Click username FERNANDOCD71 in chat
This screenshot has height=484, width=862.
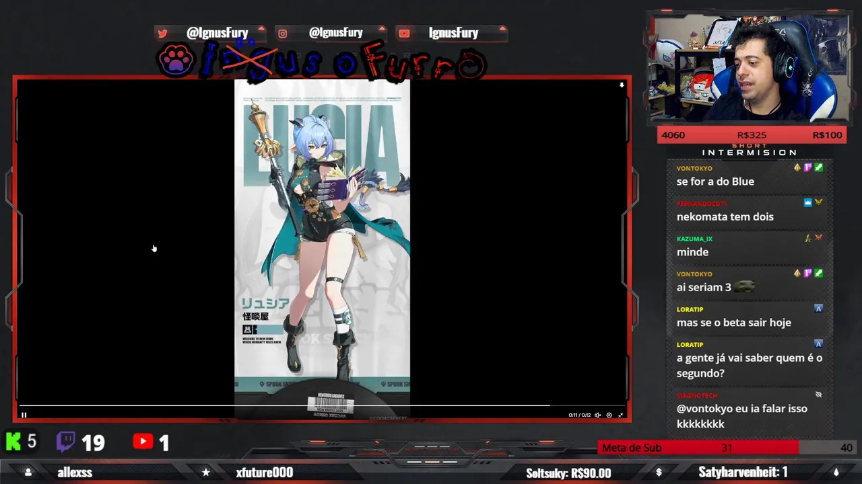[x=701, y=204]
